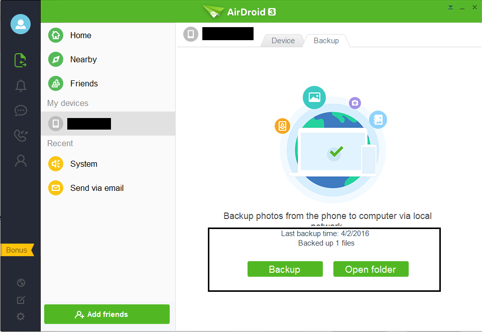Open the contacts person icon

21,161
